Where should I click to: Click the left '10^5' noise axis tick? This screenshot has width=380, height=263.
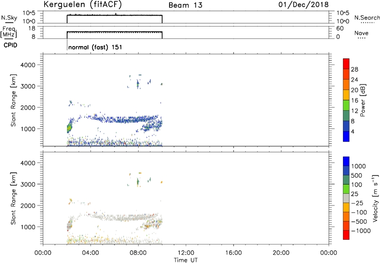tap(29, 13)
